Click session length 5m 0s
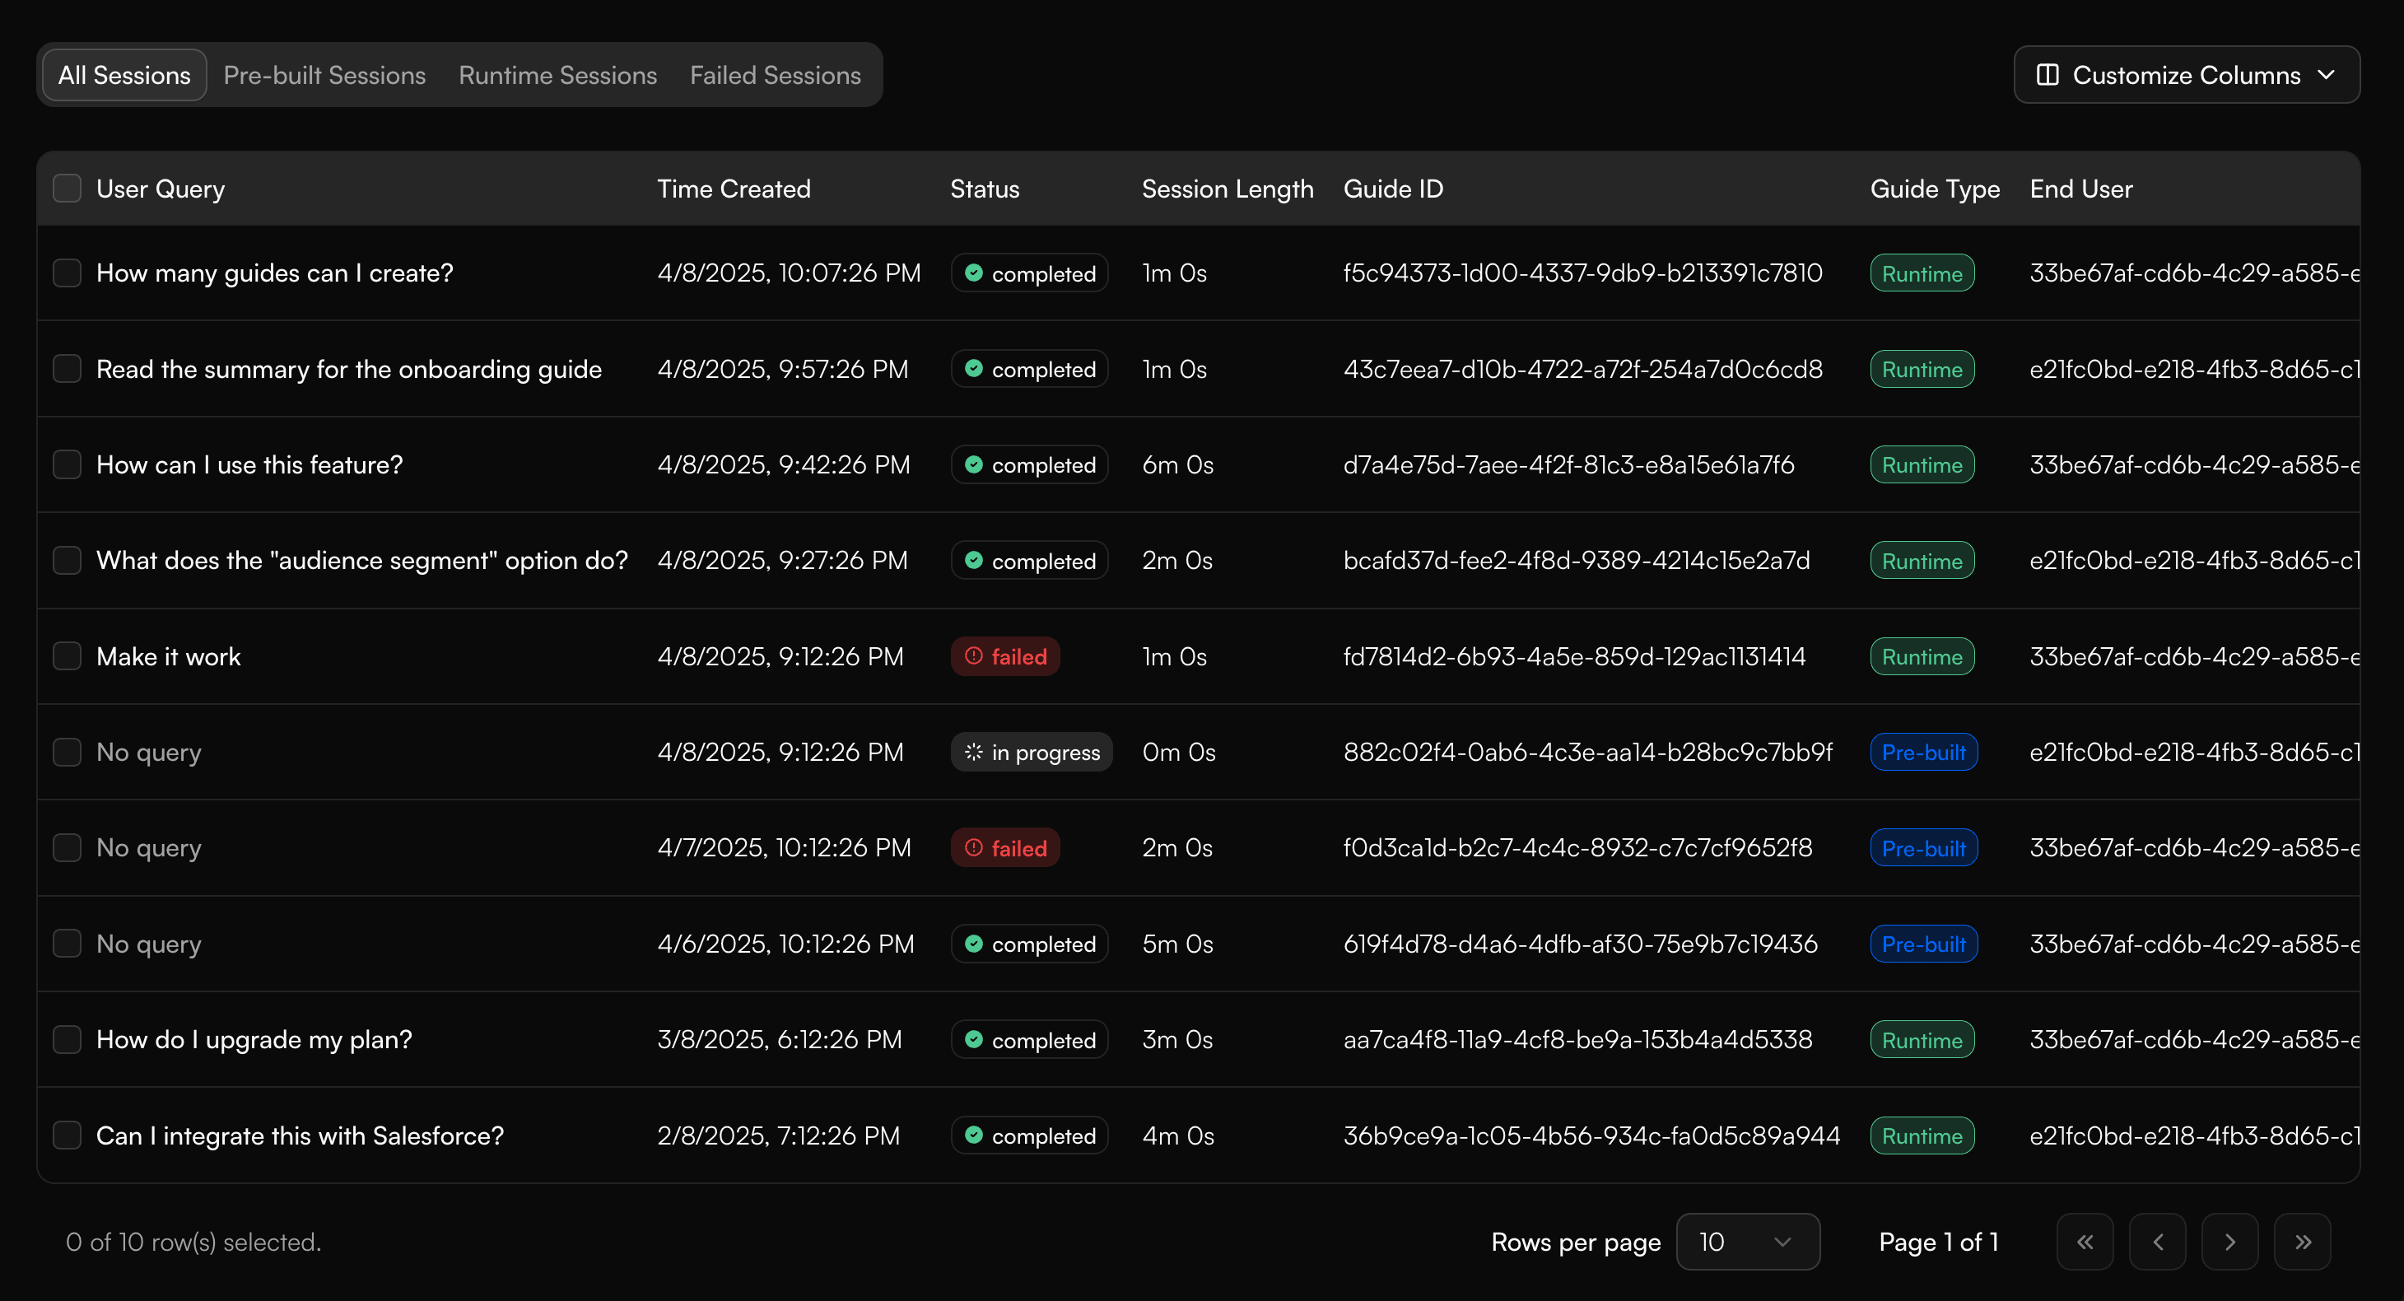This screenshot has width=2404, height=1301. pyautogui.click(x=1178, y=944)
